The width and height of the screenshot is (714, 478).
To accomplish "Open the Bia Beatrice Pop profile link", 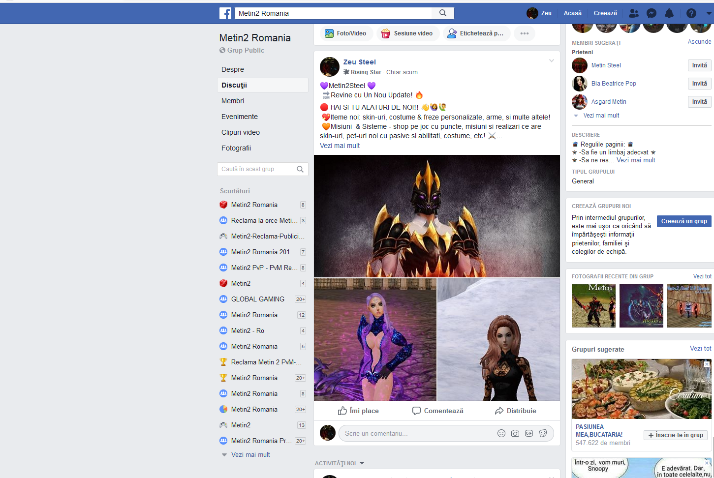I will click(614, 84).
